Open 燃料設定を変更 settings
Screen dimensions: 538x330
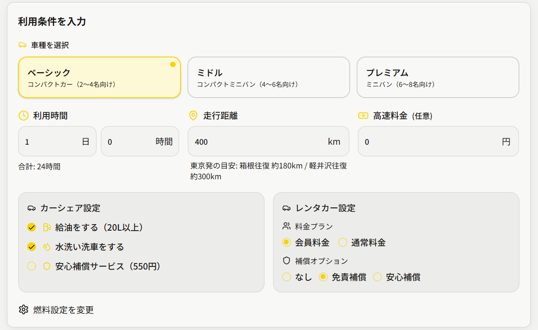pyautogui.click(x=56, y=310)
